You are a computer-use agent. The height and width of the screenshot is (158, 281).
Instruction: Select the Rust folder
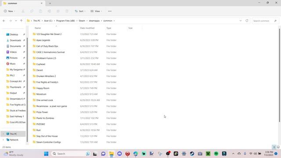pyautogui.click(x=38, y=130)
